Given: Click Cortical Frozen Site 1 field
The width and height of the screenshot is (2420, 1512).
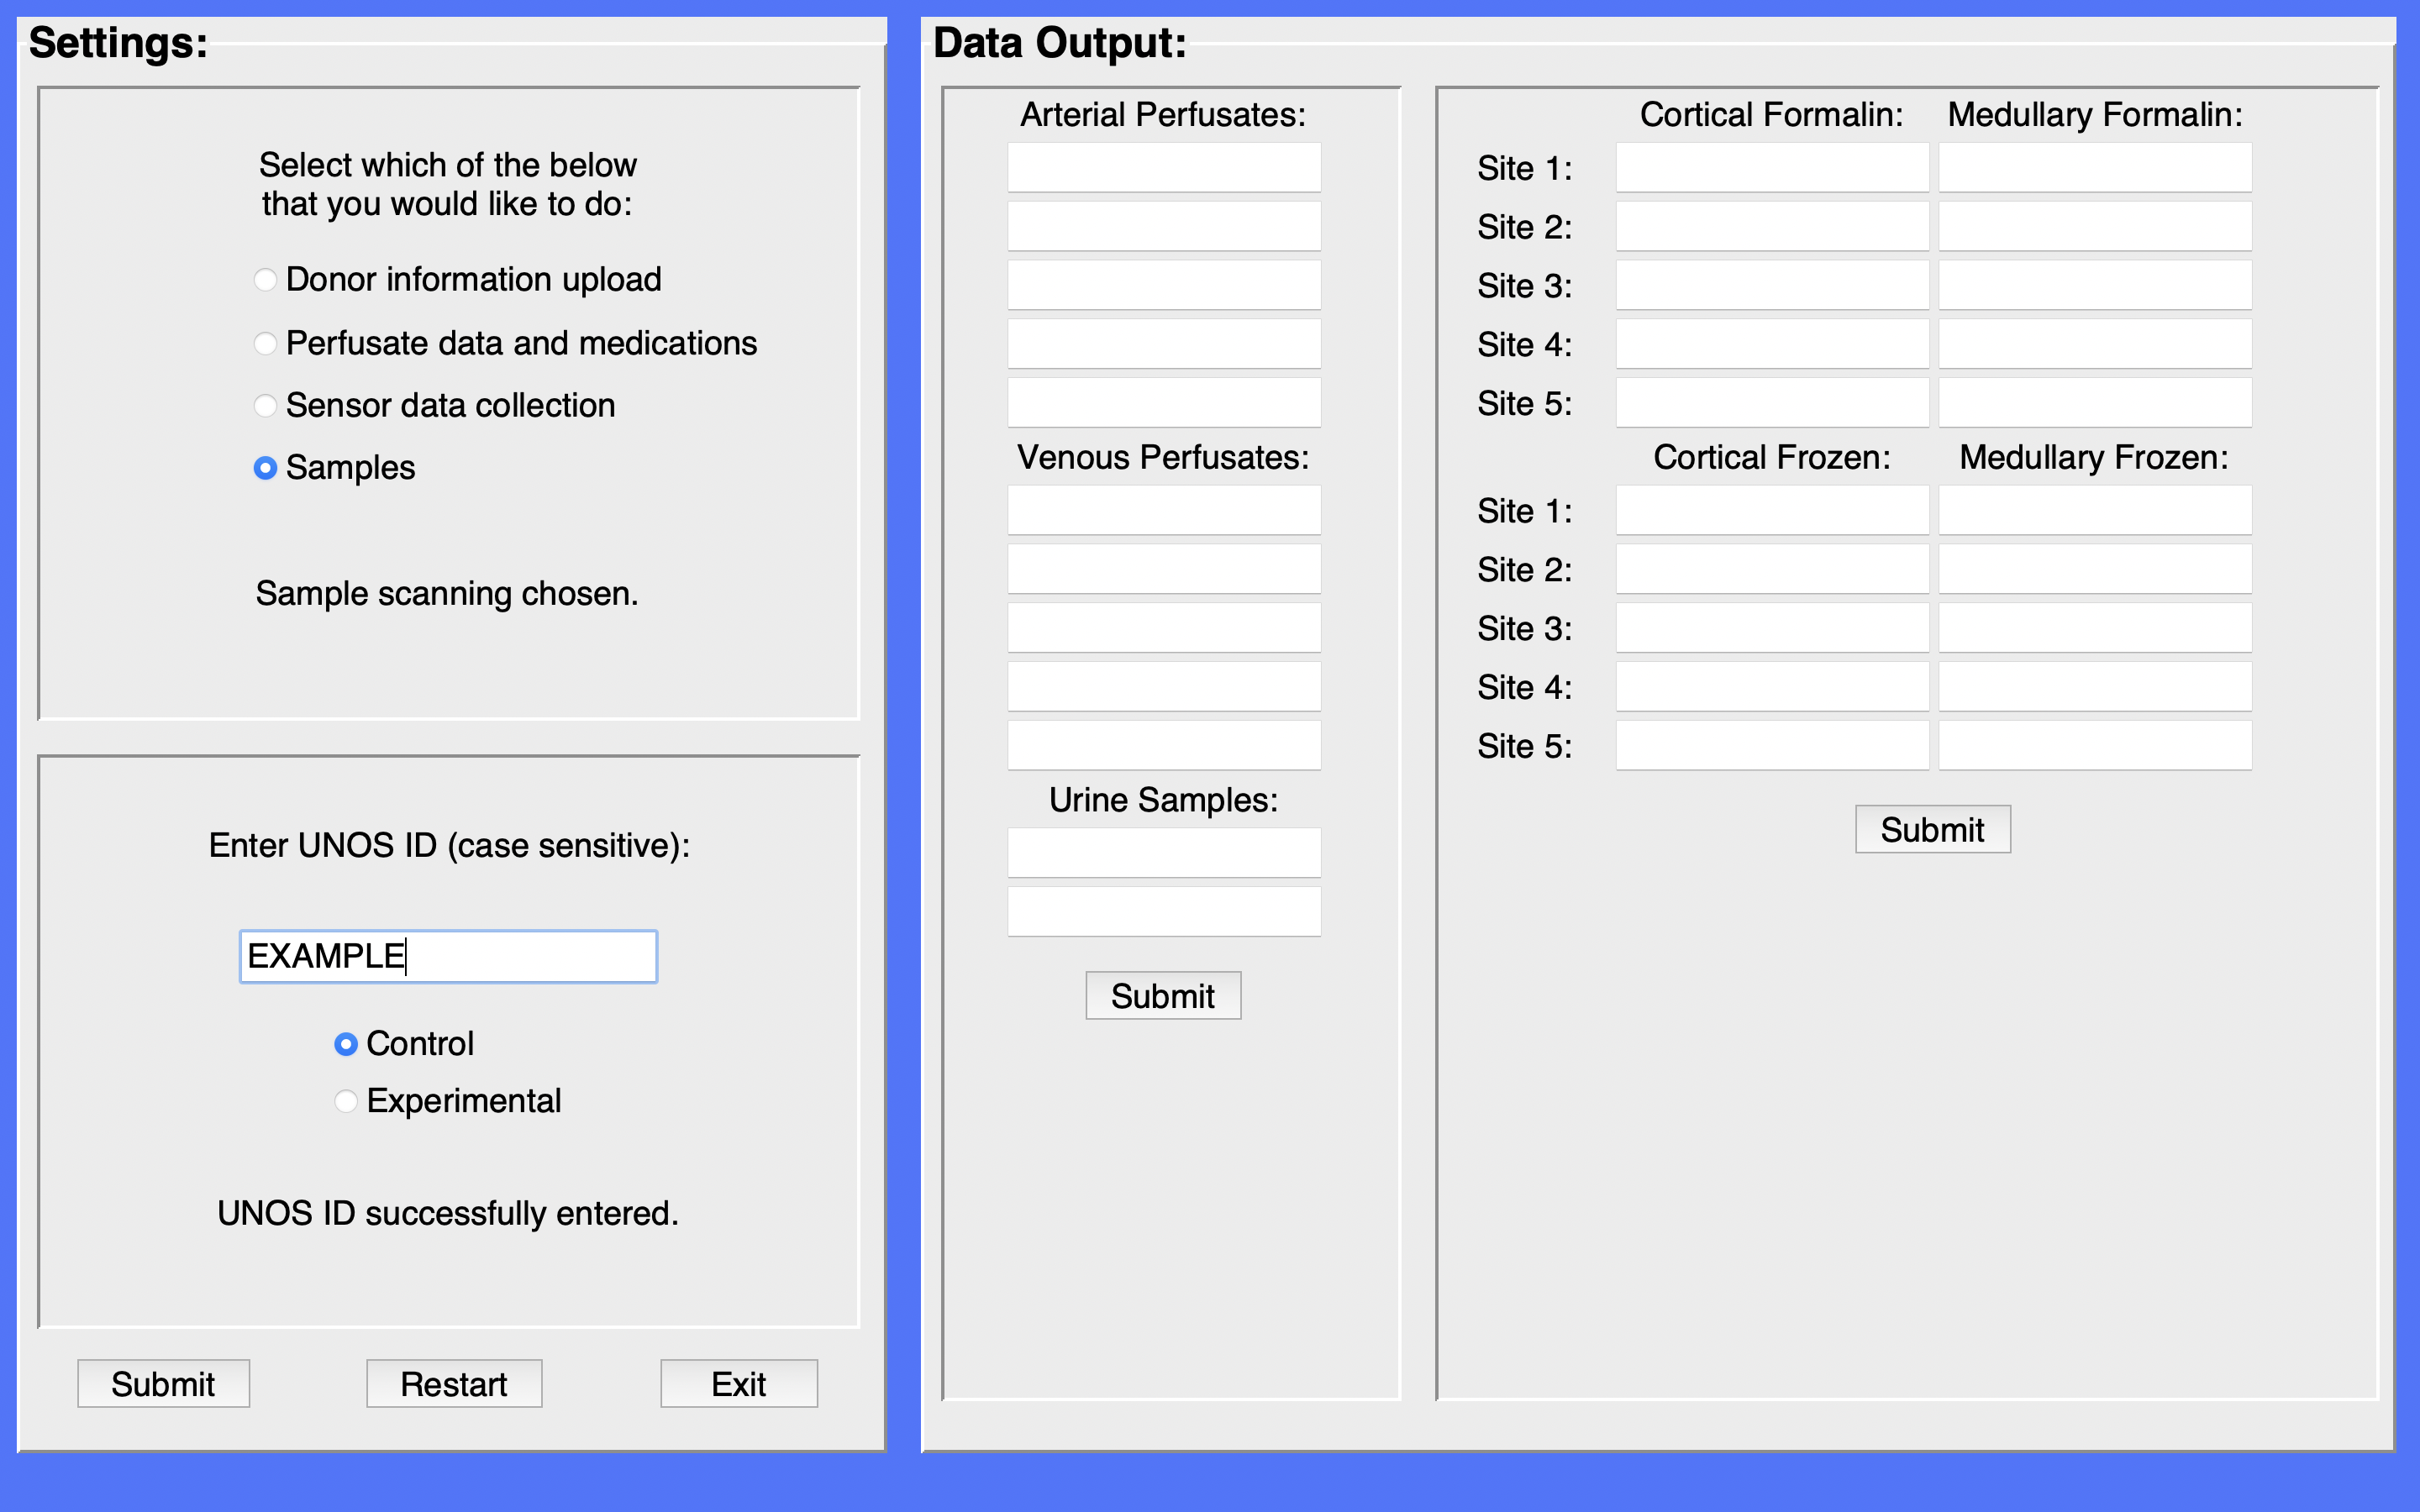Looking at the screenshot, I should point(1773,511).
